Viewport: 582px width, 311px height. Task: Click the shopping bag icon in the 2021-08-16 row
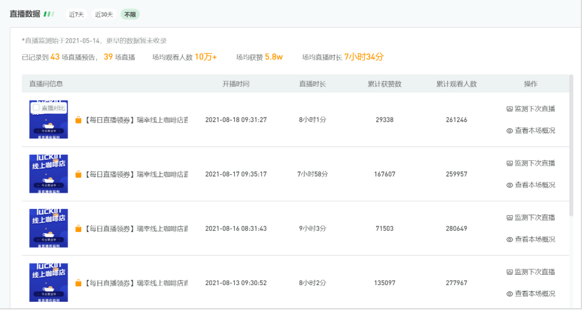click(x=78, y=228)
